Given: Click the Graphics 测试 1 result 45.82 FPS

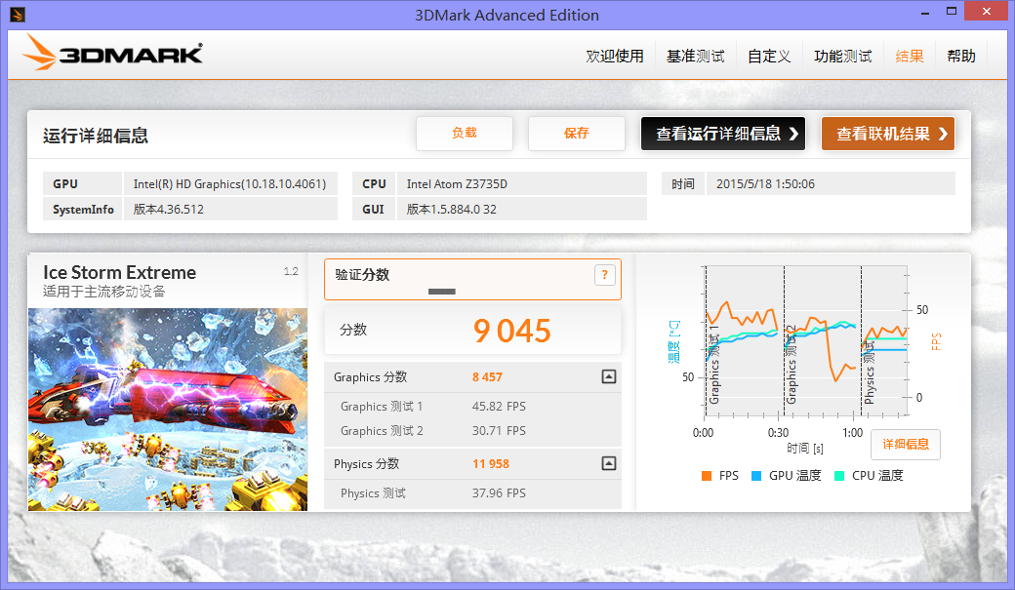Looking at the screenshot, I should (x=499, y=407).
